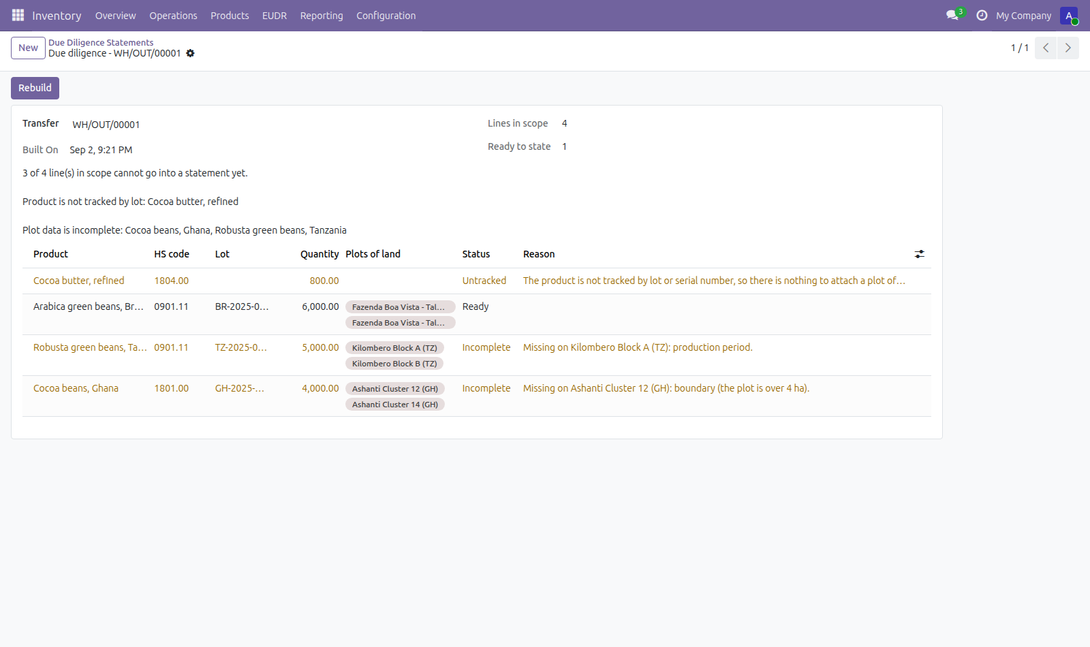1090x647 pixels.
Task: Open the Reporting menu
Action: tap(322, 16)
